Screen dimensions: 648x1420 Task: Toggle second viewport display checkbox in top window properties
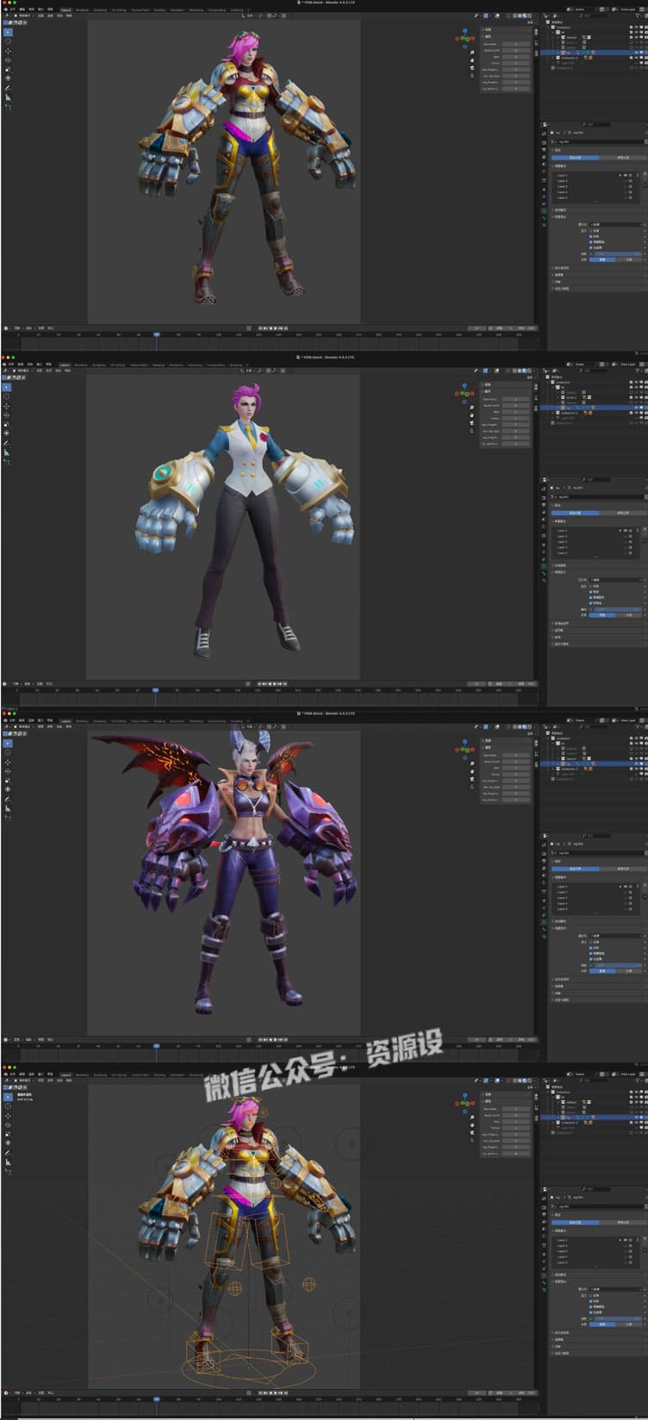click(x=590, y=236)
